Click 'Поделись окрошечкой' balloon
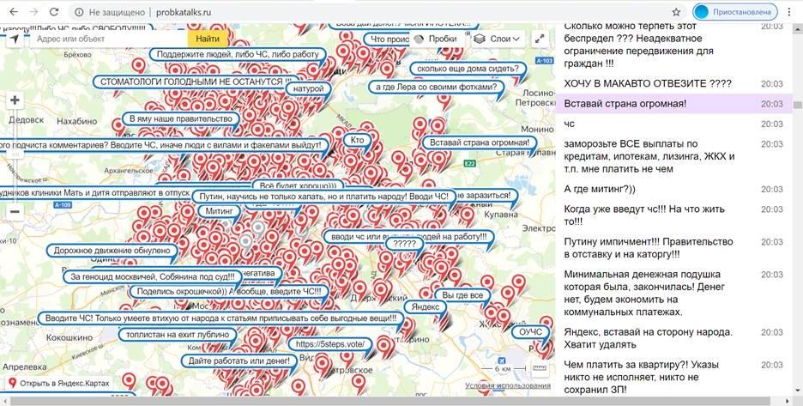 coord(228,291)
